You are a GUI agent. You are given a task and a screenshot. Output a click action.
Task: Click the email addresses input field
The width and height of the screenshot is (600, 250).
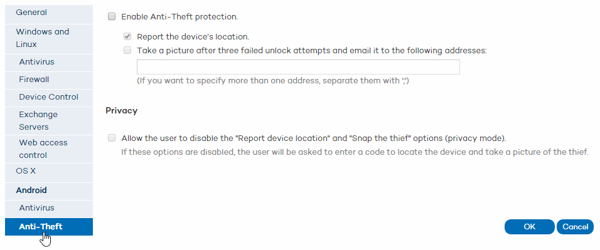click(x=299, y=67)
